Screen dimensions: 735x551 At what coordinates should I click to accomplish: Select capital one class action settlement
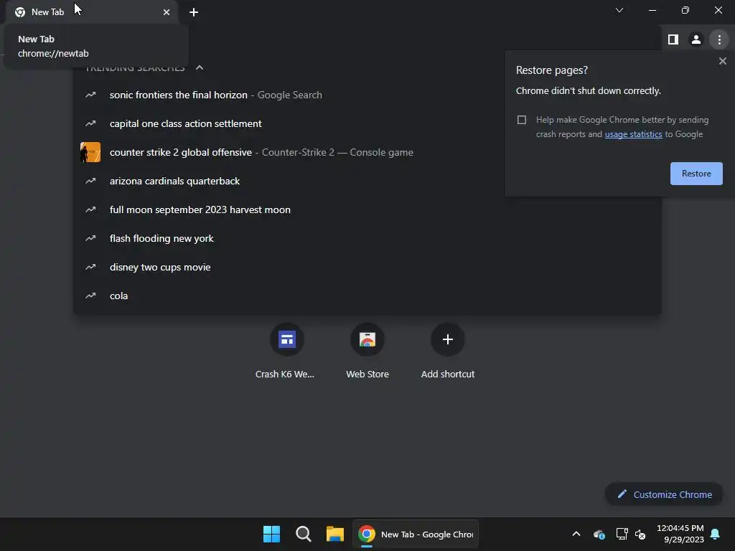pyautogui.click(x=367, y=123)
